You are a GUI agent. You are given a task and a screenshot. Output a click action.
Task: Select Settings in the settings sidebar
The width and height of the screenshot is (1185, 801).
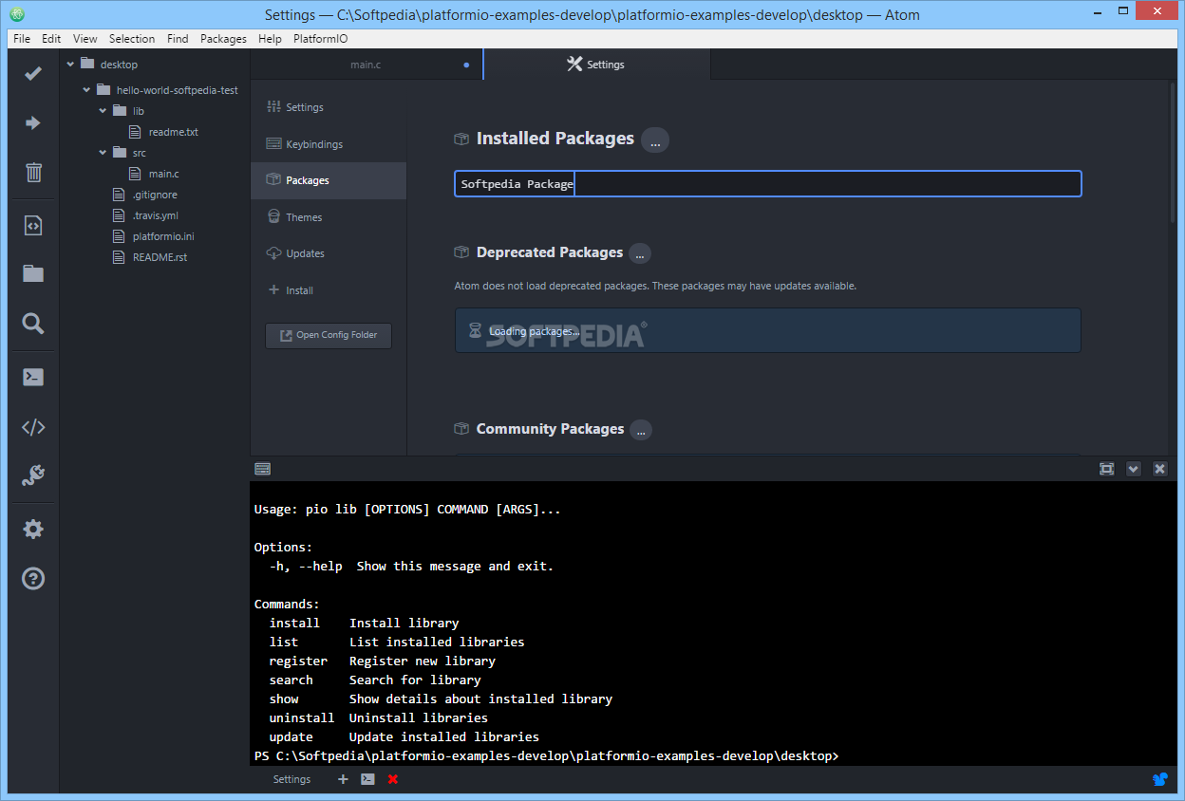tap(329, 107)
